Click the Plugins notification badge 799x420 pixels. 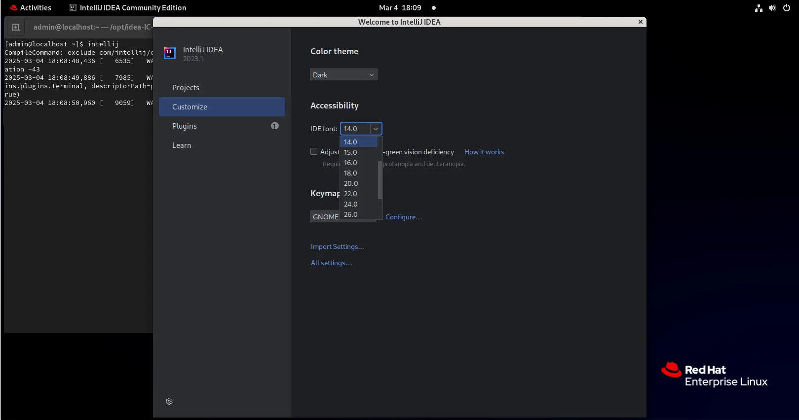click(x=275, y=126)
